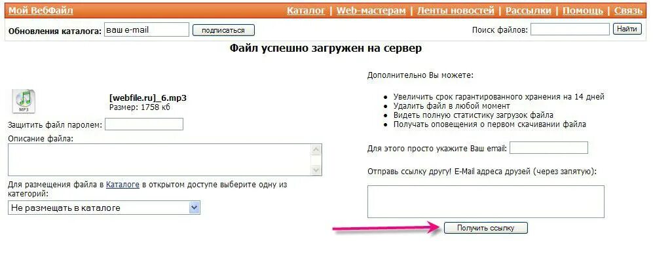
Task: Focus the Защитить файл паролем field
Action: (x=144, y=124)
